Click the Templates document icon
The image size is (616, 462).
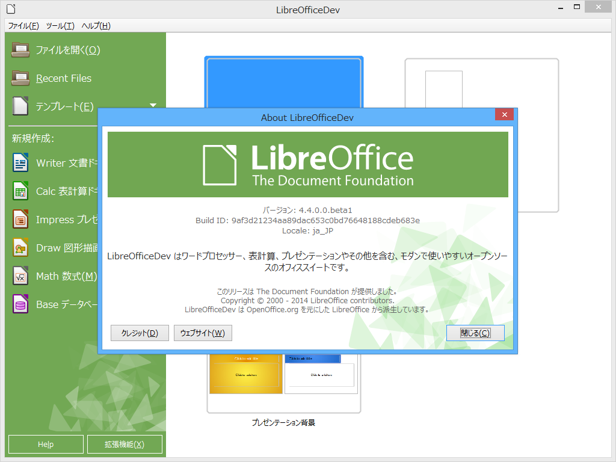point(20,106)
